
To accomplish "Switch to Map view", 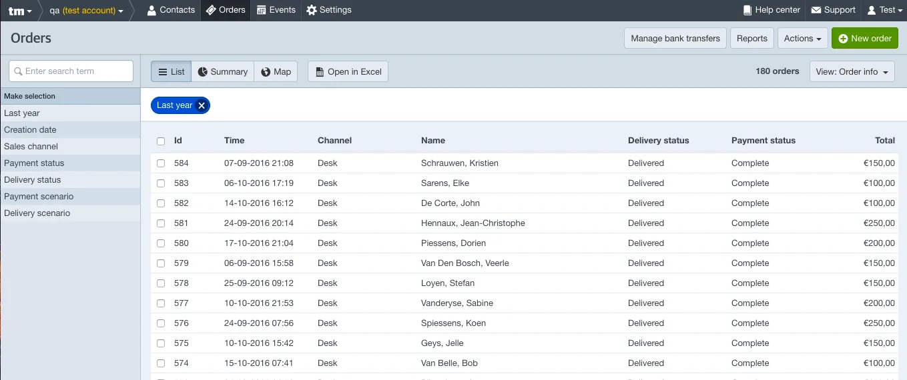I will tap(276, 71).
